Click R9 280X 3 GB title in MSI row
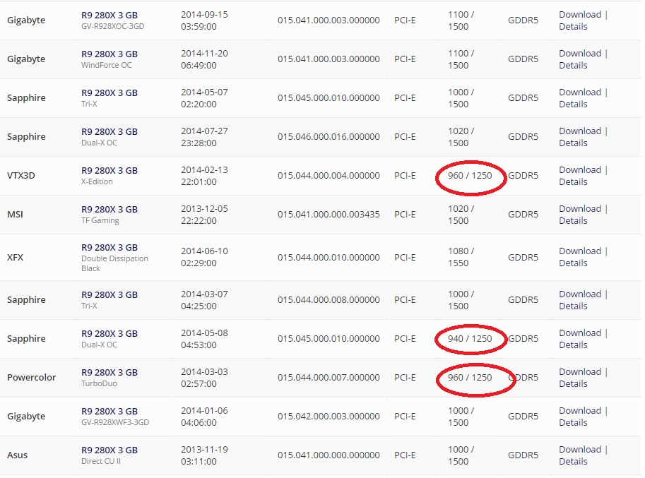645x478 pixels. click(110, 209)
